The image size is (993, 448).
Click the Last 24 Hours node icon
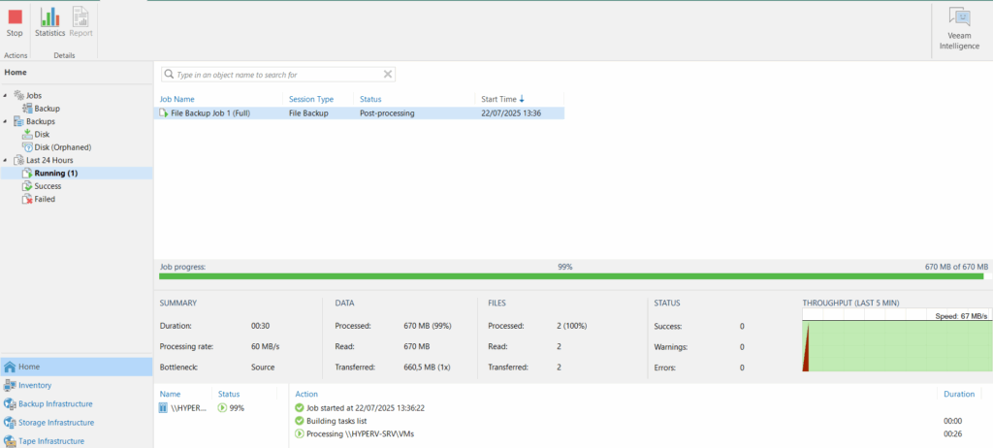(x=19, y=160)
